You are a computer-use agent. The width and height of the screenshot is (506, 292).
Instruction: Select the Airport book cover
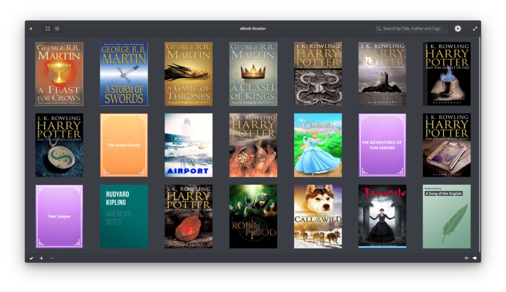coord(188,145)
